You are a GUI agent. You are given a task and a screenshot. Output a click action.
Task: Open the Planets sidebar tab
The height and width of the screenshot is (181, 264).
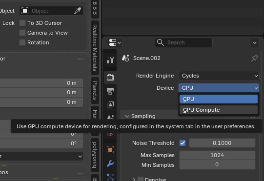click(x=95, y=90)
